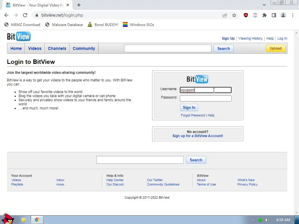Open the Forgot Password link
The height and width of the screenshot is (224, 299).
pyautogui.click(x=193, y=115)
